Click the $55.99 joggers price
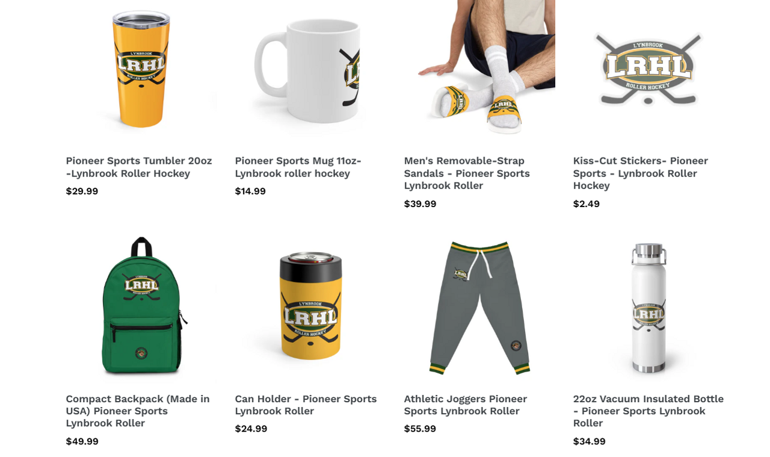Screen dimensions: 770x457 pos(420,429)
